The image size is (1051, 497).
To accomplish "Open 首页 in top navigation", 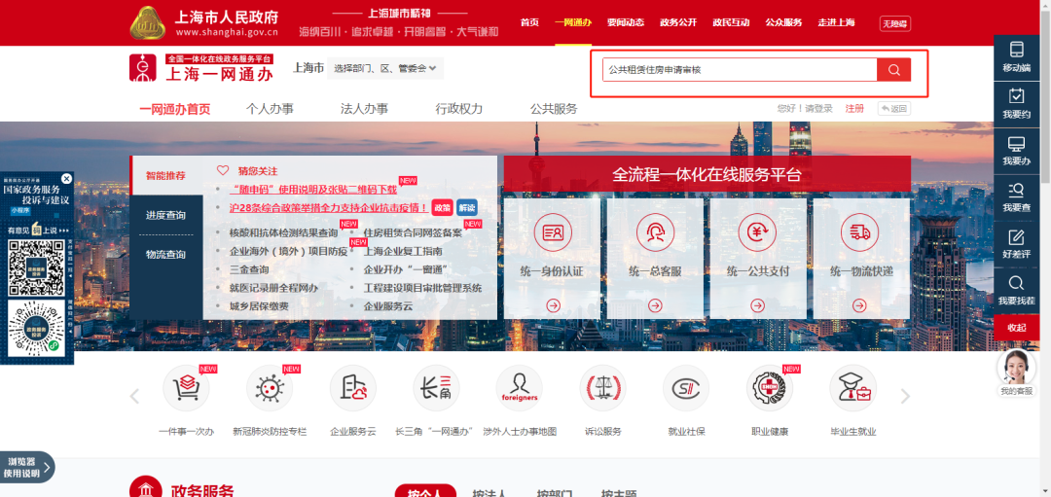I will tap(529, 22).
